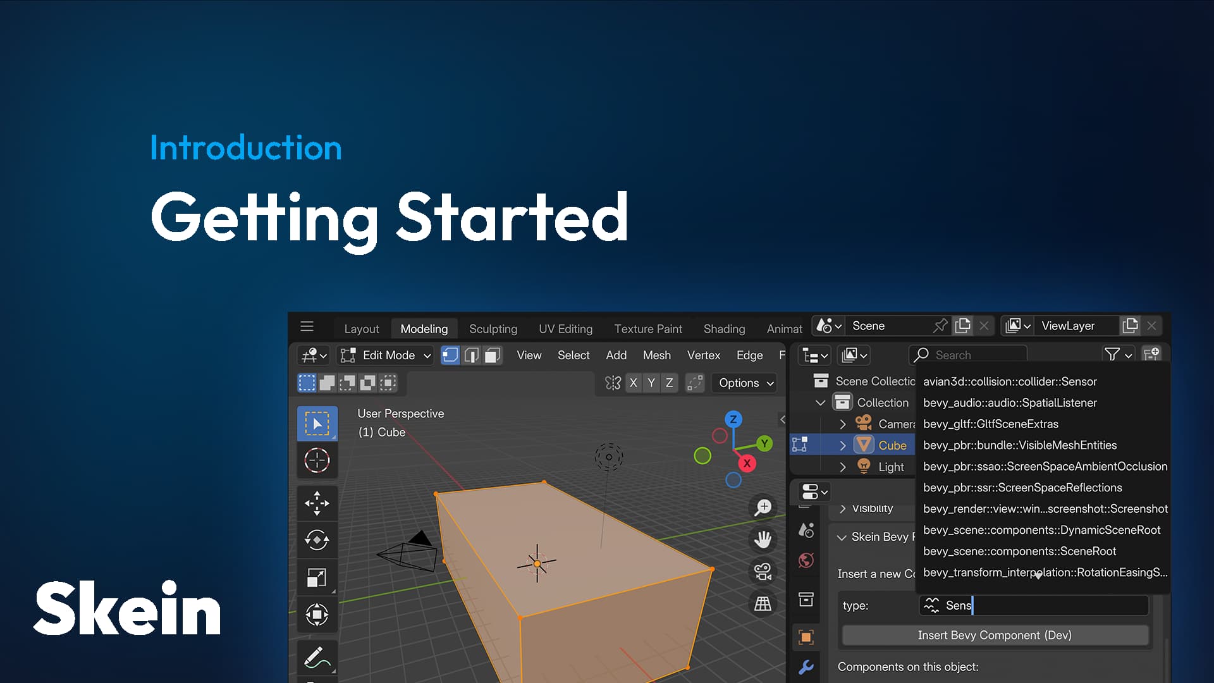Select the Annotate pencil tool
This screenshot has height=683, width=1214.
(317, 658)
